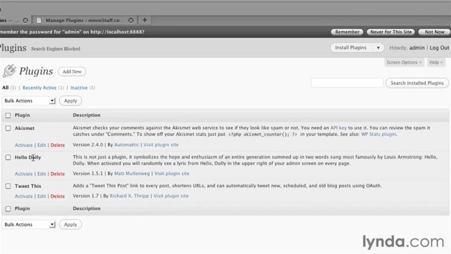Viewport: 451px width, 254px height.
Task: Activate the Tweet This plugin
Action: pyautogui.click(x=24, y=197)
